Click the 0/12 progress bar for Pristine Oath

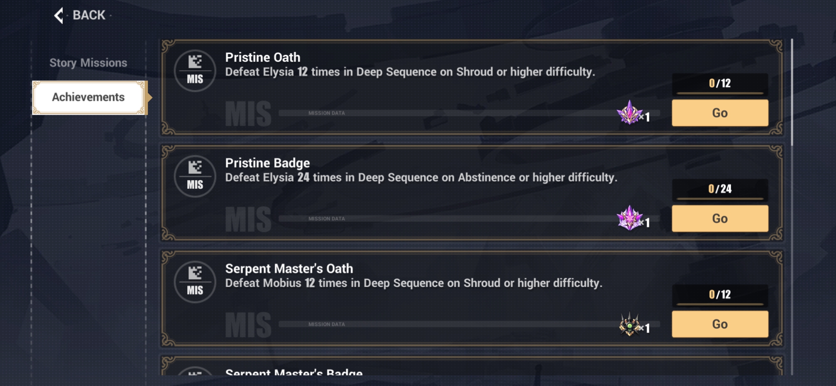click(719, 84)
